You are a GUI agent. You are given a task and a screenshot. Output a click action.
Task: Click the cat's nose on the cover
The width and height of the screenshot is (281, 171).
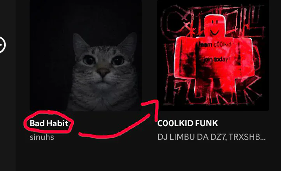point(103,72)
